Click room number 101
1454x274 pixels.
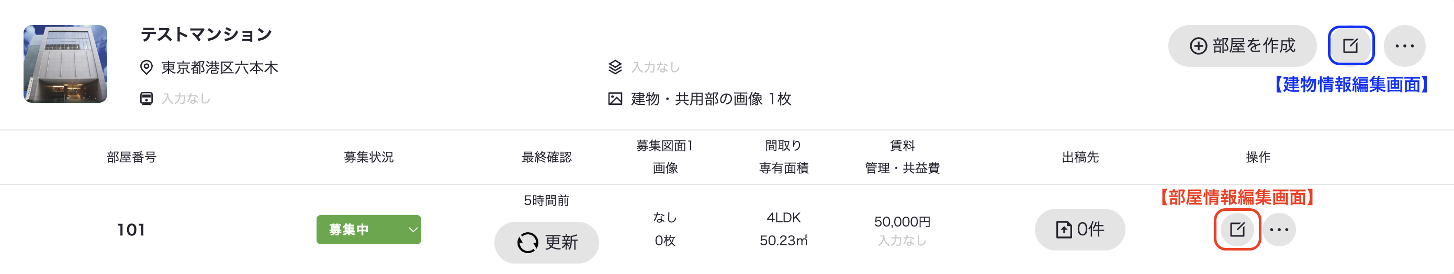pos(131,230)
